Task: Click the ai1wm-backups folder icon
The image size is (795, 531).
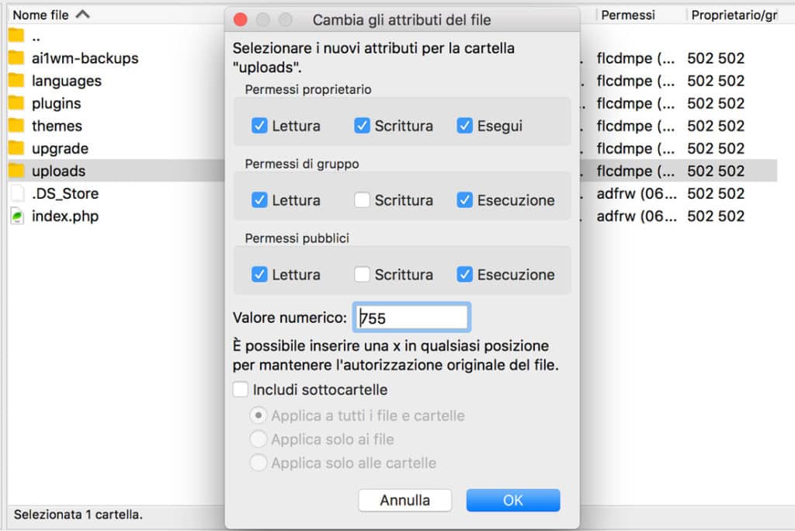Action: [x=16, y=57]
